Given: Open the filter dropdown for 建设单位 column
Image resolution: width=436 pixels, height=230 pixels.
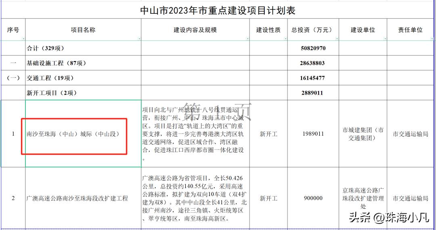Looking at the screenshot, I should (385, 39).
